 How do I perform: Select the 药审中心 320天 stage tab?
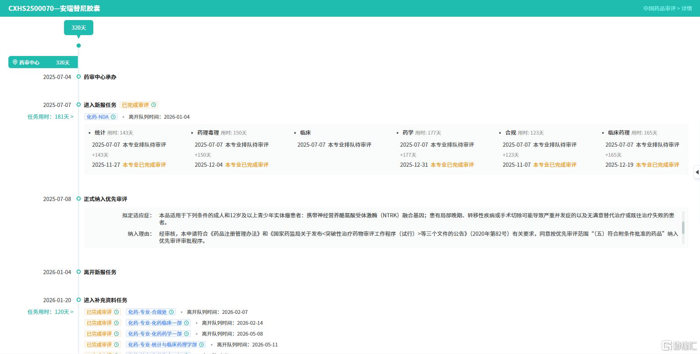(x=43, y=62)
